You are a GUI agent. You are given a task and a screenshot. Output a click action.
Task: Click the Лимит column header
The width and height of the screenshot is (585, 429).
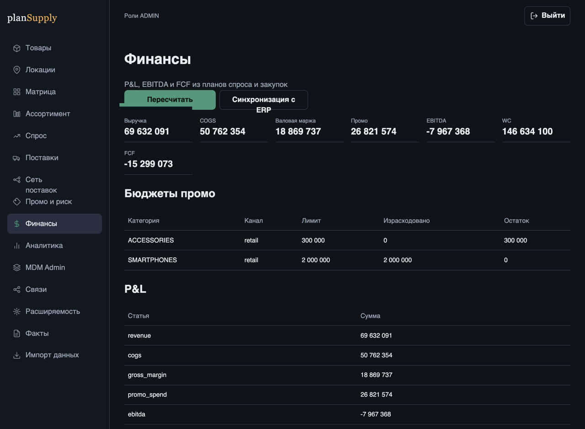(x=311, y=220)
